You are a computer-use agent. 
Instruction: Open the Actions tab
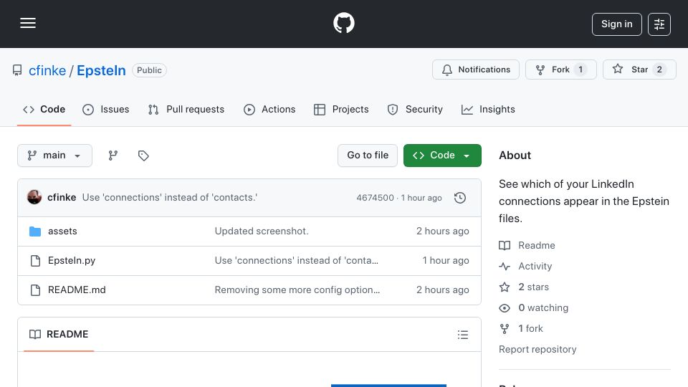[269, 109]
